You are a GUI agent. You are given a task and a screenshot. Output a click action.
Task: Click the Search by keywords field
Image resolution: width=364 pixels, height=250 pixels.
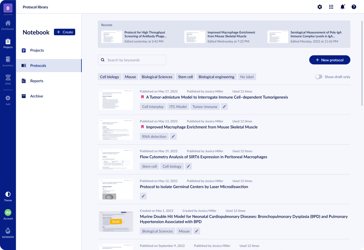(132, 60)
